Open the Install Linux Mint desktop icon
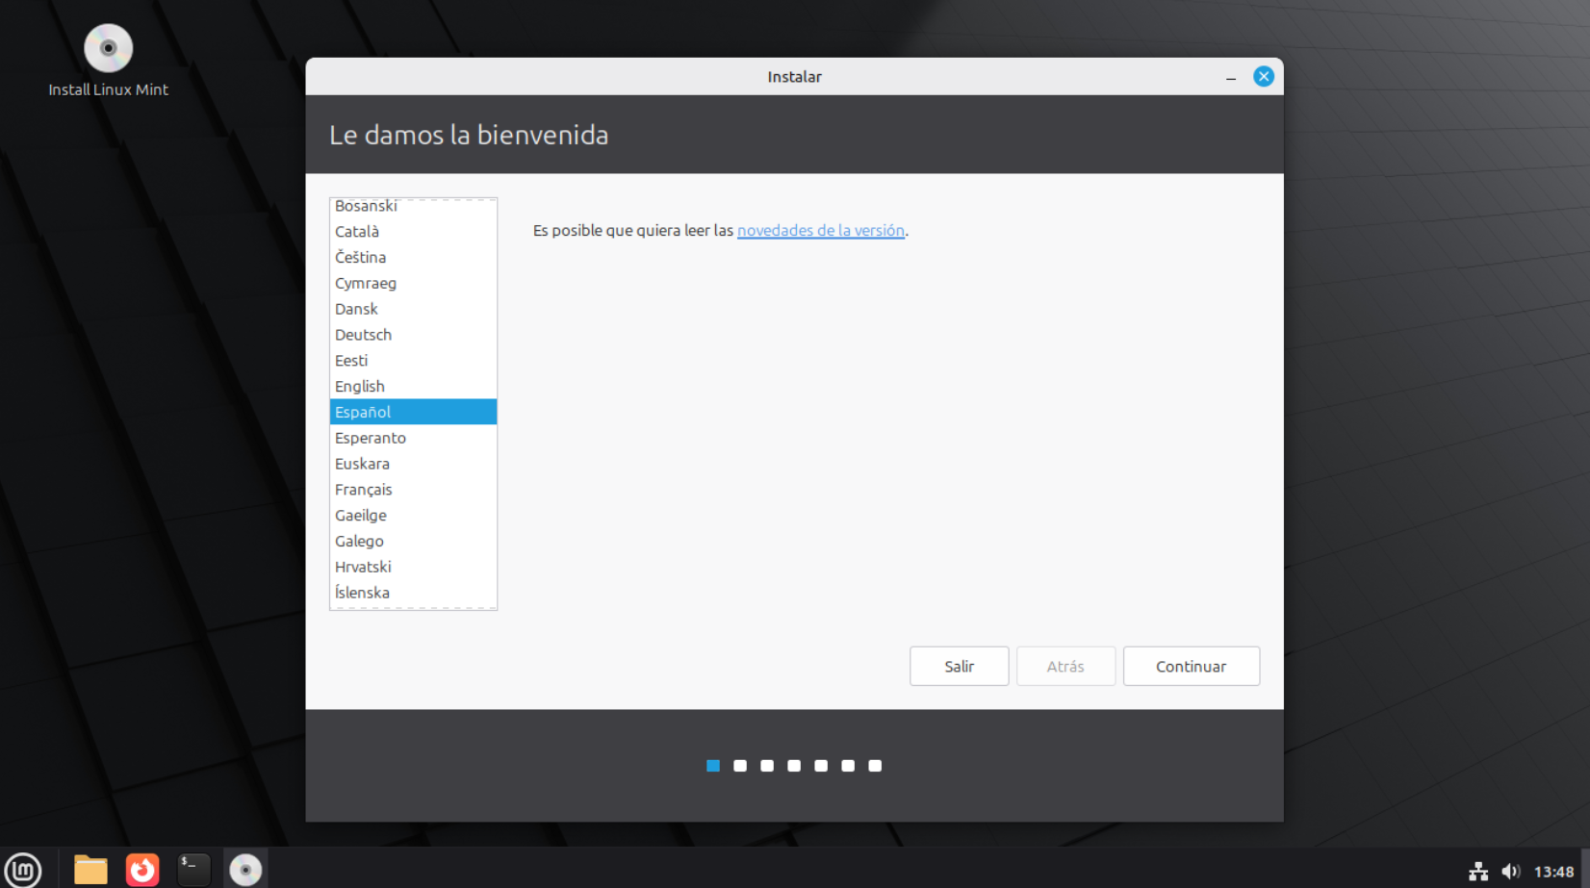The height and width of the screenshot is (888, 1590). (108, 50)
